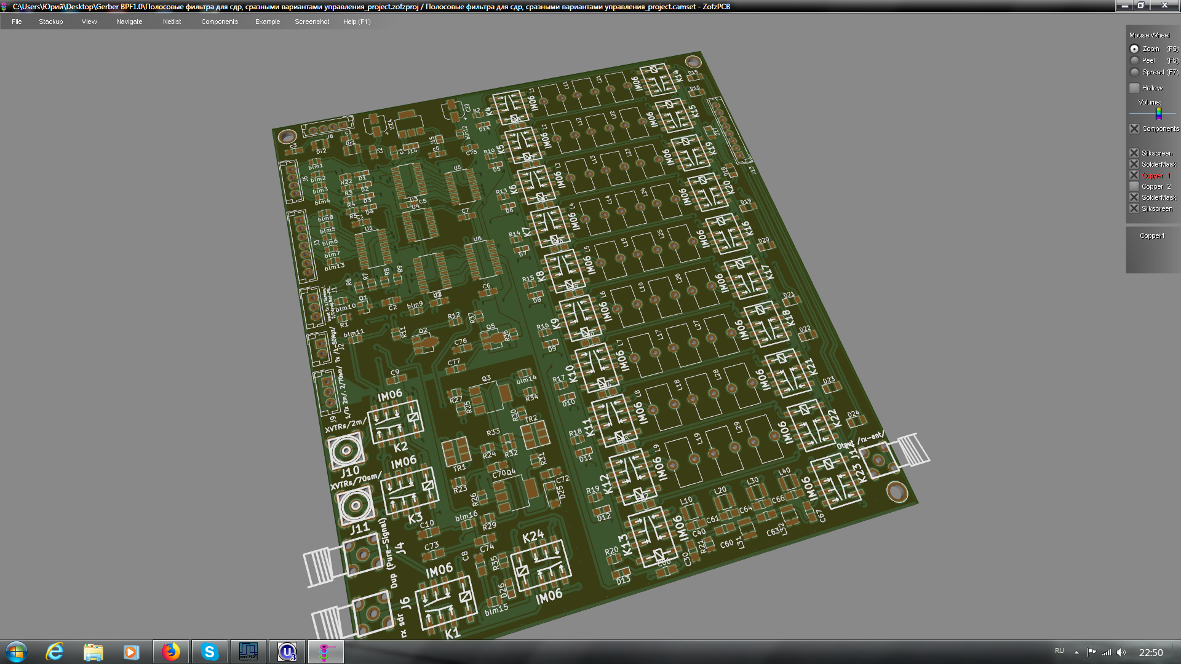Click the U3 application taskbar icon
This screenshot has width=1181, height=664.
tap(287, 652)
